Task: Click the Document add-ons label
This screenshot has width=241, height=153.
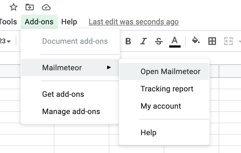Action: coord(75,41)
